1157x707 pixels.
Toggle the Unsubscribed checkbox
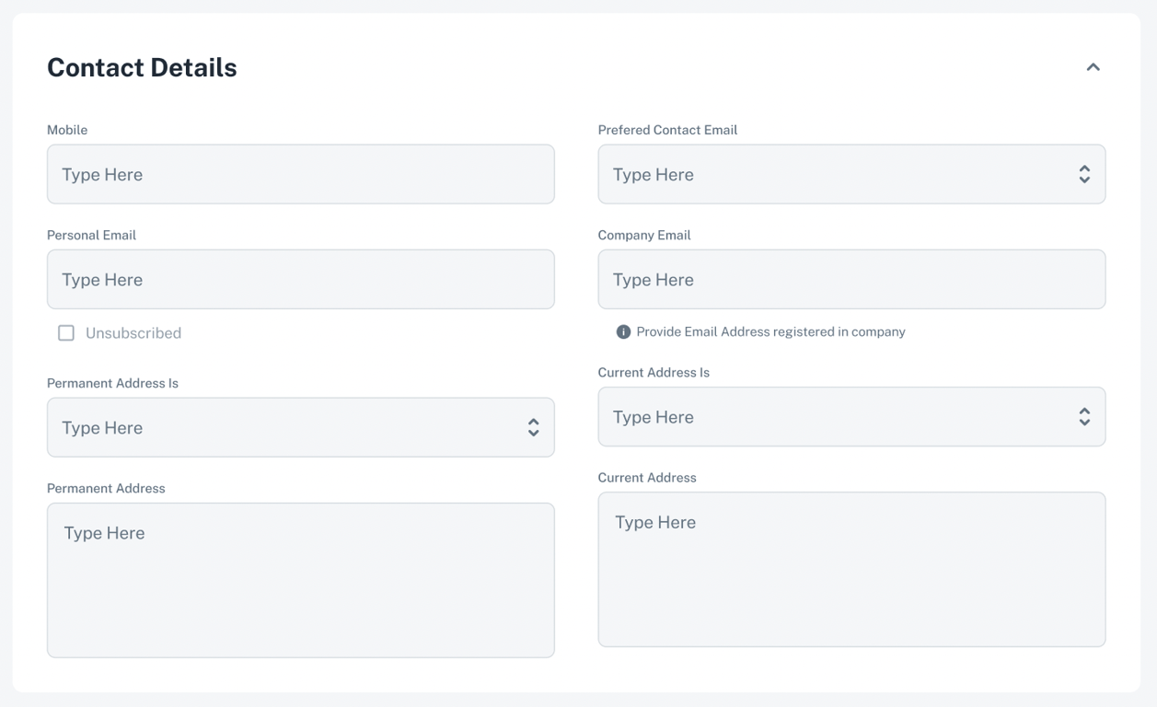pyautogui.click(x=66, y=333)
